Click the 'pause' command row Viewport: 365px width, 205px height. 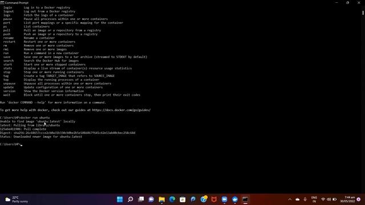(55, 19)
